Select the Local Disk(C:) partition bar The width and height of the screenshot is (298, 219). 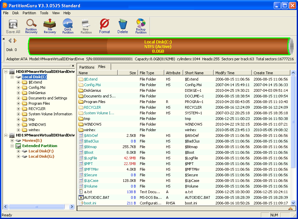point(159,46)
